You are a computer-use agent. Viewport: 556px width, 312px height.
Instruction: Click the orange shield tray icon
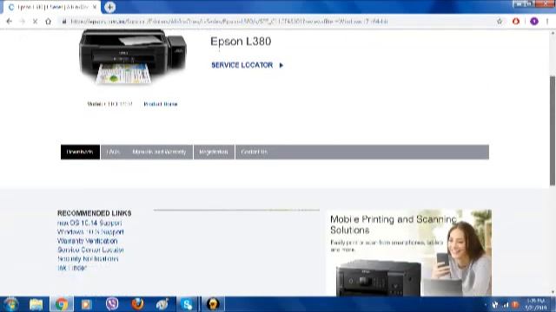click(515, 304)
